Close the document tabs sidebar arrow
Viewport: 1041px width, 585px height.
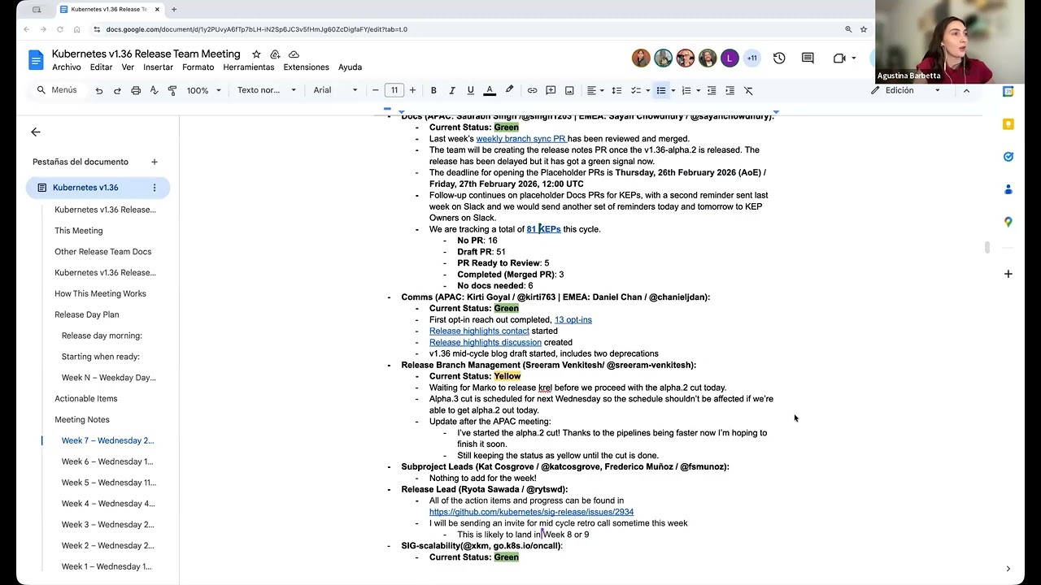click(36, 132)
